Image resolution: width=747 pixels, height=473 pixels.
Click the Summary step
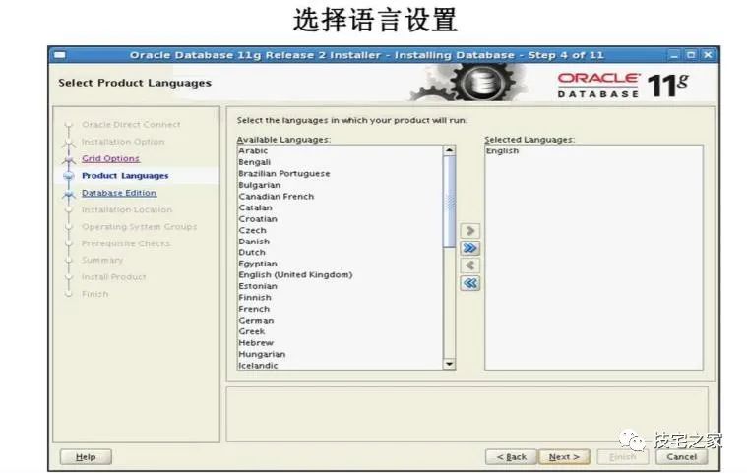(102, 261)
